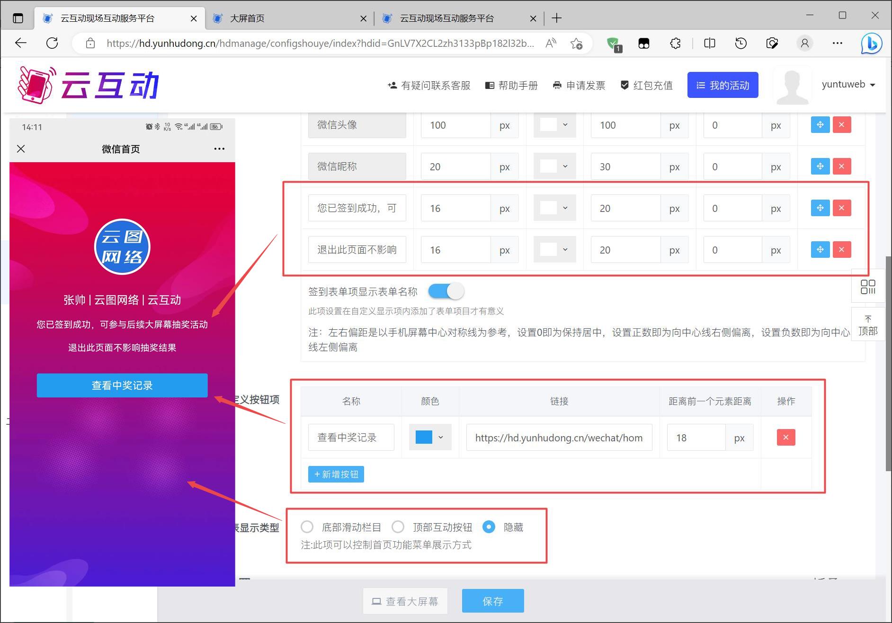Click the 保存 button
892x623 pixels.
493,601
